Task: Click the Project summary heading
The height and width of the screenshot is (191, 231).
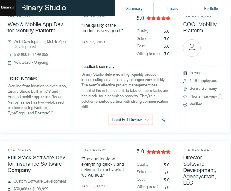Action: coord(22,78)
